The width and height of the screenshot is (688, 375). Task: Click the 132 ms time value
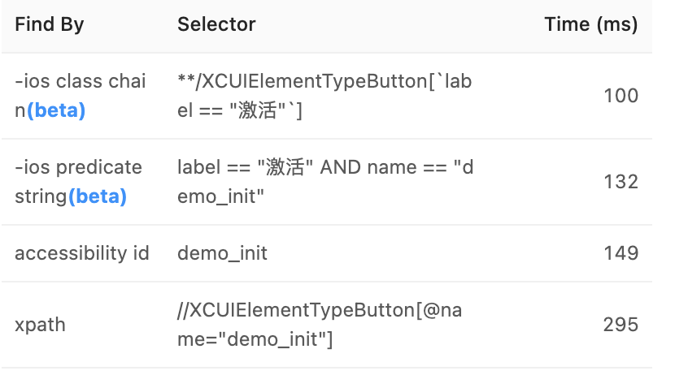pyautogui.click(x=621, y=182)
